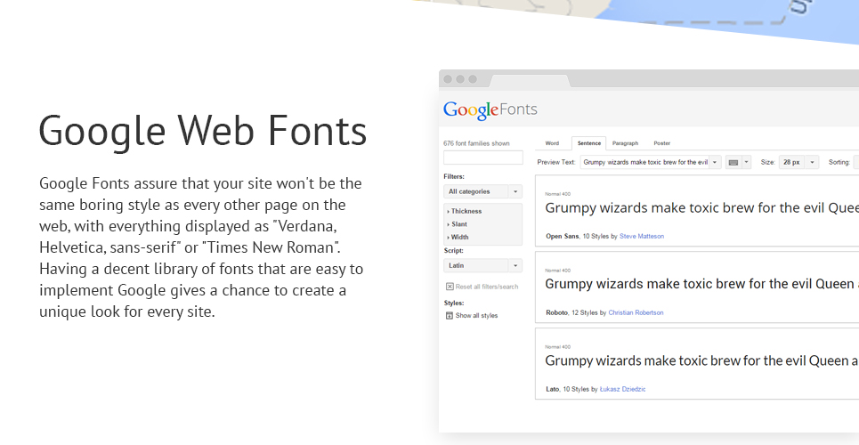Click the Google Fonts logo
The image size is (859, 445).
point(490,109)
